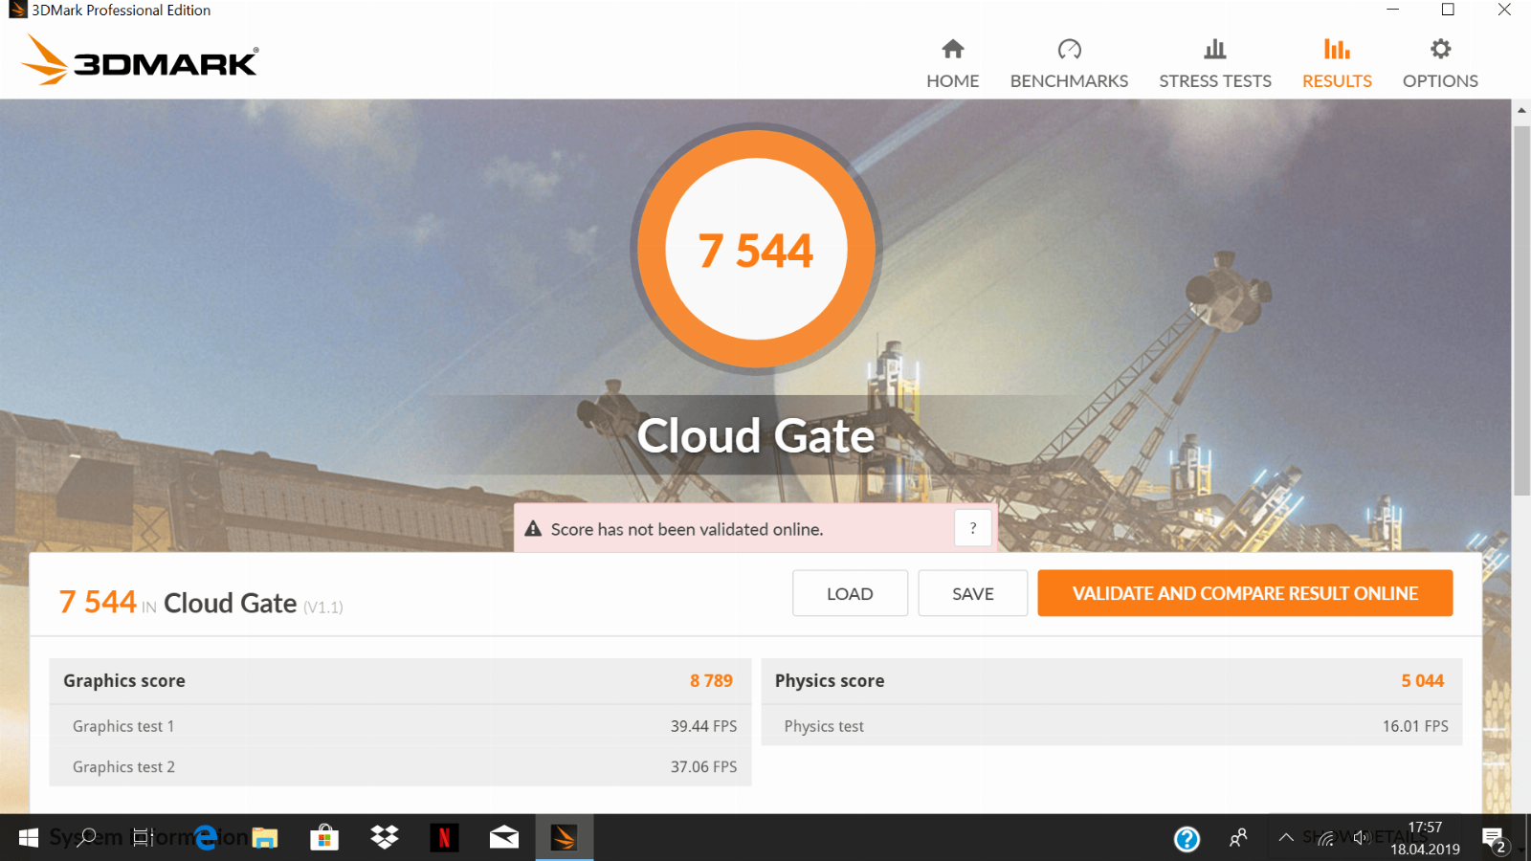The height and width of the screenshot is (861, 1531).
Task: Open Dropbox from the taskbar
Action: tap(385, 838)
